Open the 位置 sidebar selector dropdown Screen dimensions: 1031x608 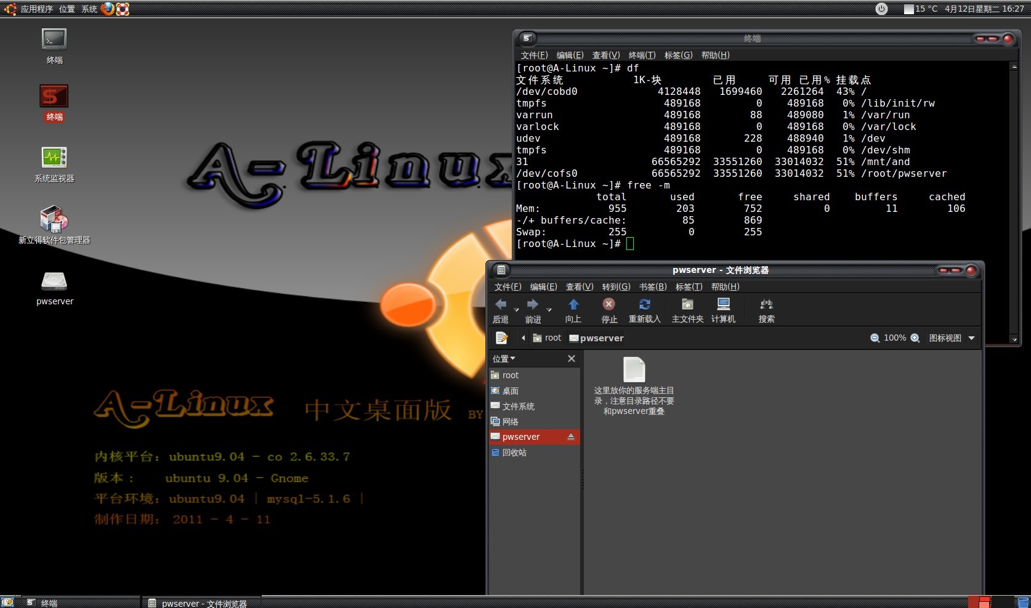pos(504,359)
